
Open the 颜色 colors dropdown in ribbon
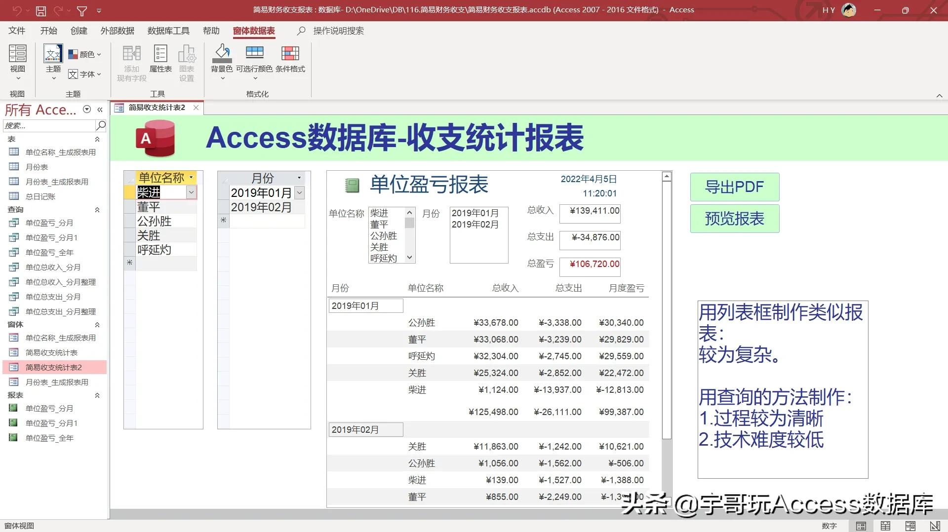84,54
